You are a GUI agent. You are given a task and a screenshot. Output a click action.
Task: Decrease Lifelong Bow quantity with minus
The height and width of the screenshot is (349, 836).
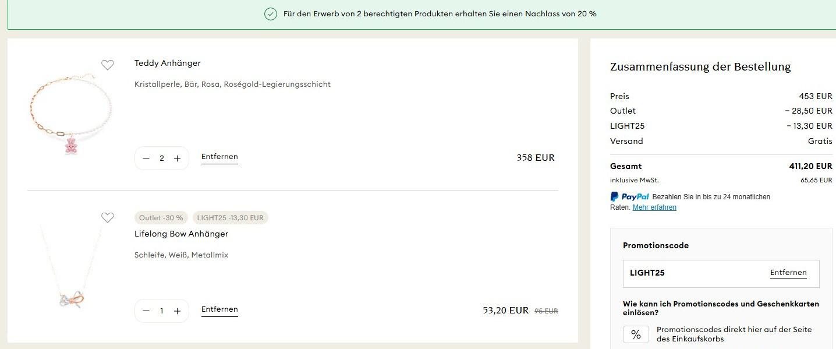(146, 311)
